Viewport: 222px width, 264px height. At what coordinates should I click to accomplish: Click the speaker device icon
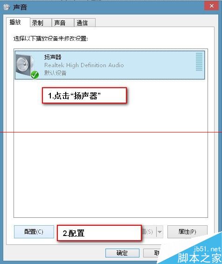25,65
